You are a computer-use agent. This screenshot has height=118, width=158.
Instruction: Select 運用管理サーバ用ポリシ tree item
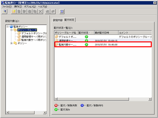pos(34,37)
